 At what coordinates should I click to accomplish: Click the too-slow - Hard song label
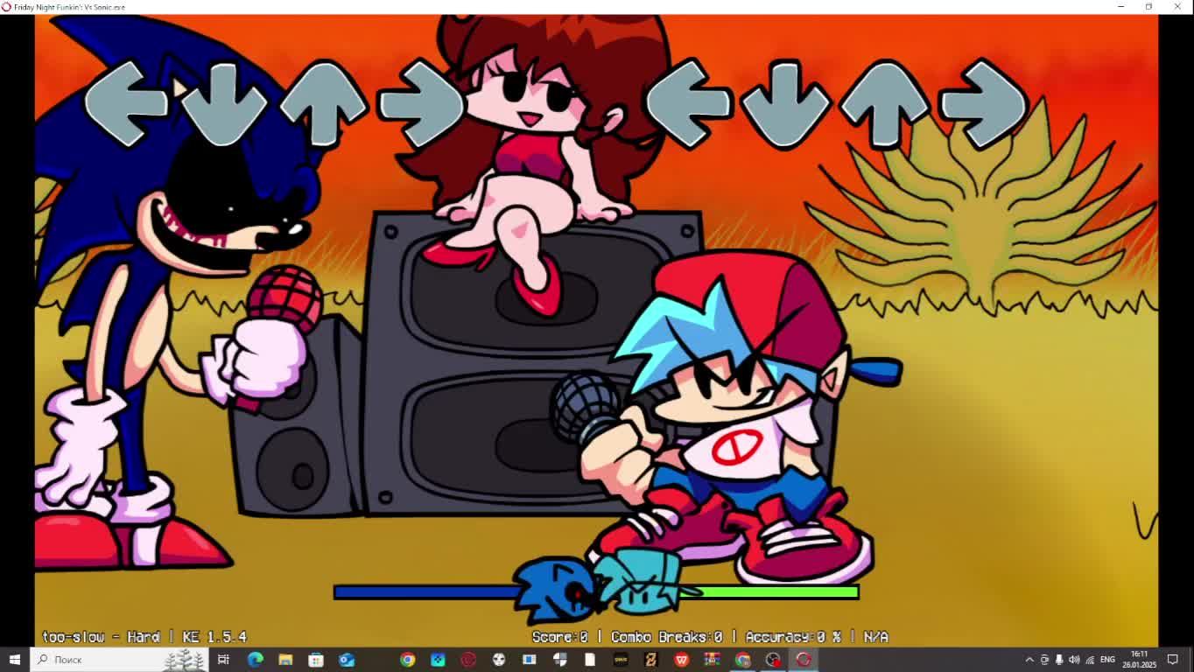pyautogui.click(x=101, y=637)
